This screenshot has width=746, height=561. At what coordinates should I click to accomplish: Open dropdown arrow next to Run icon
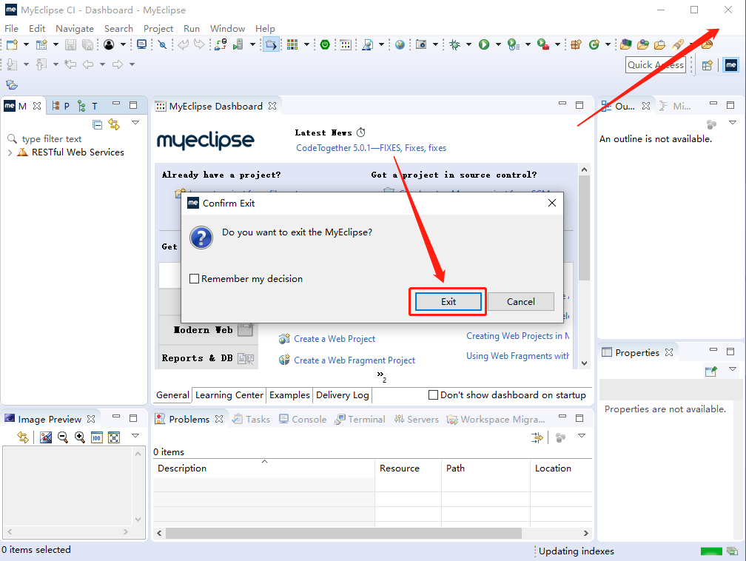click(498, 44)
